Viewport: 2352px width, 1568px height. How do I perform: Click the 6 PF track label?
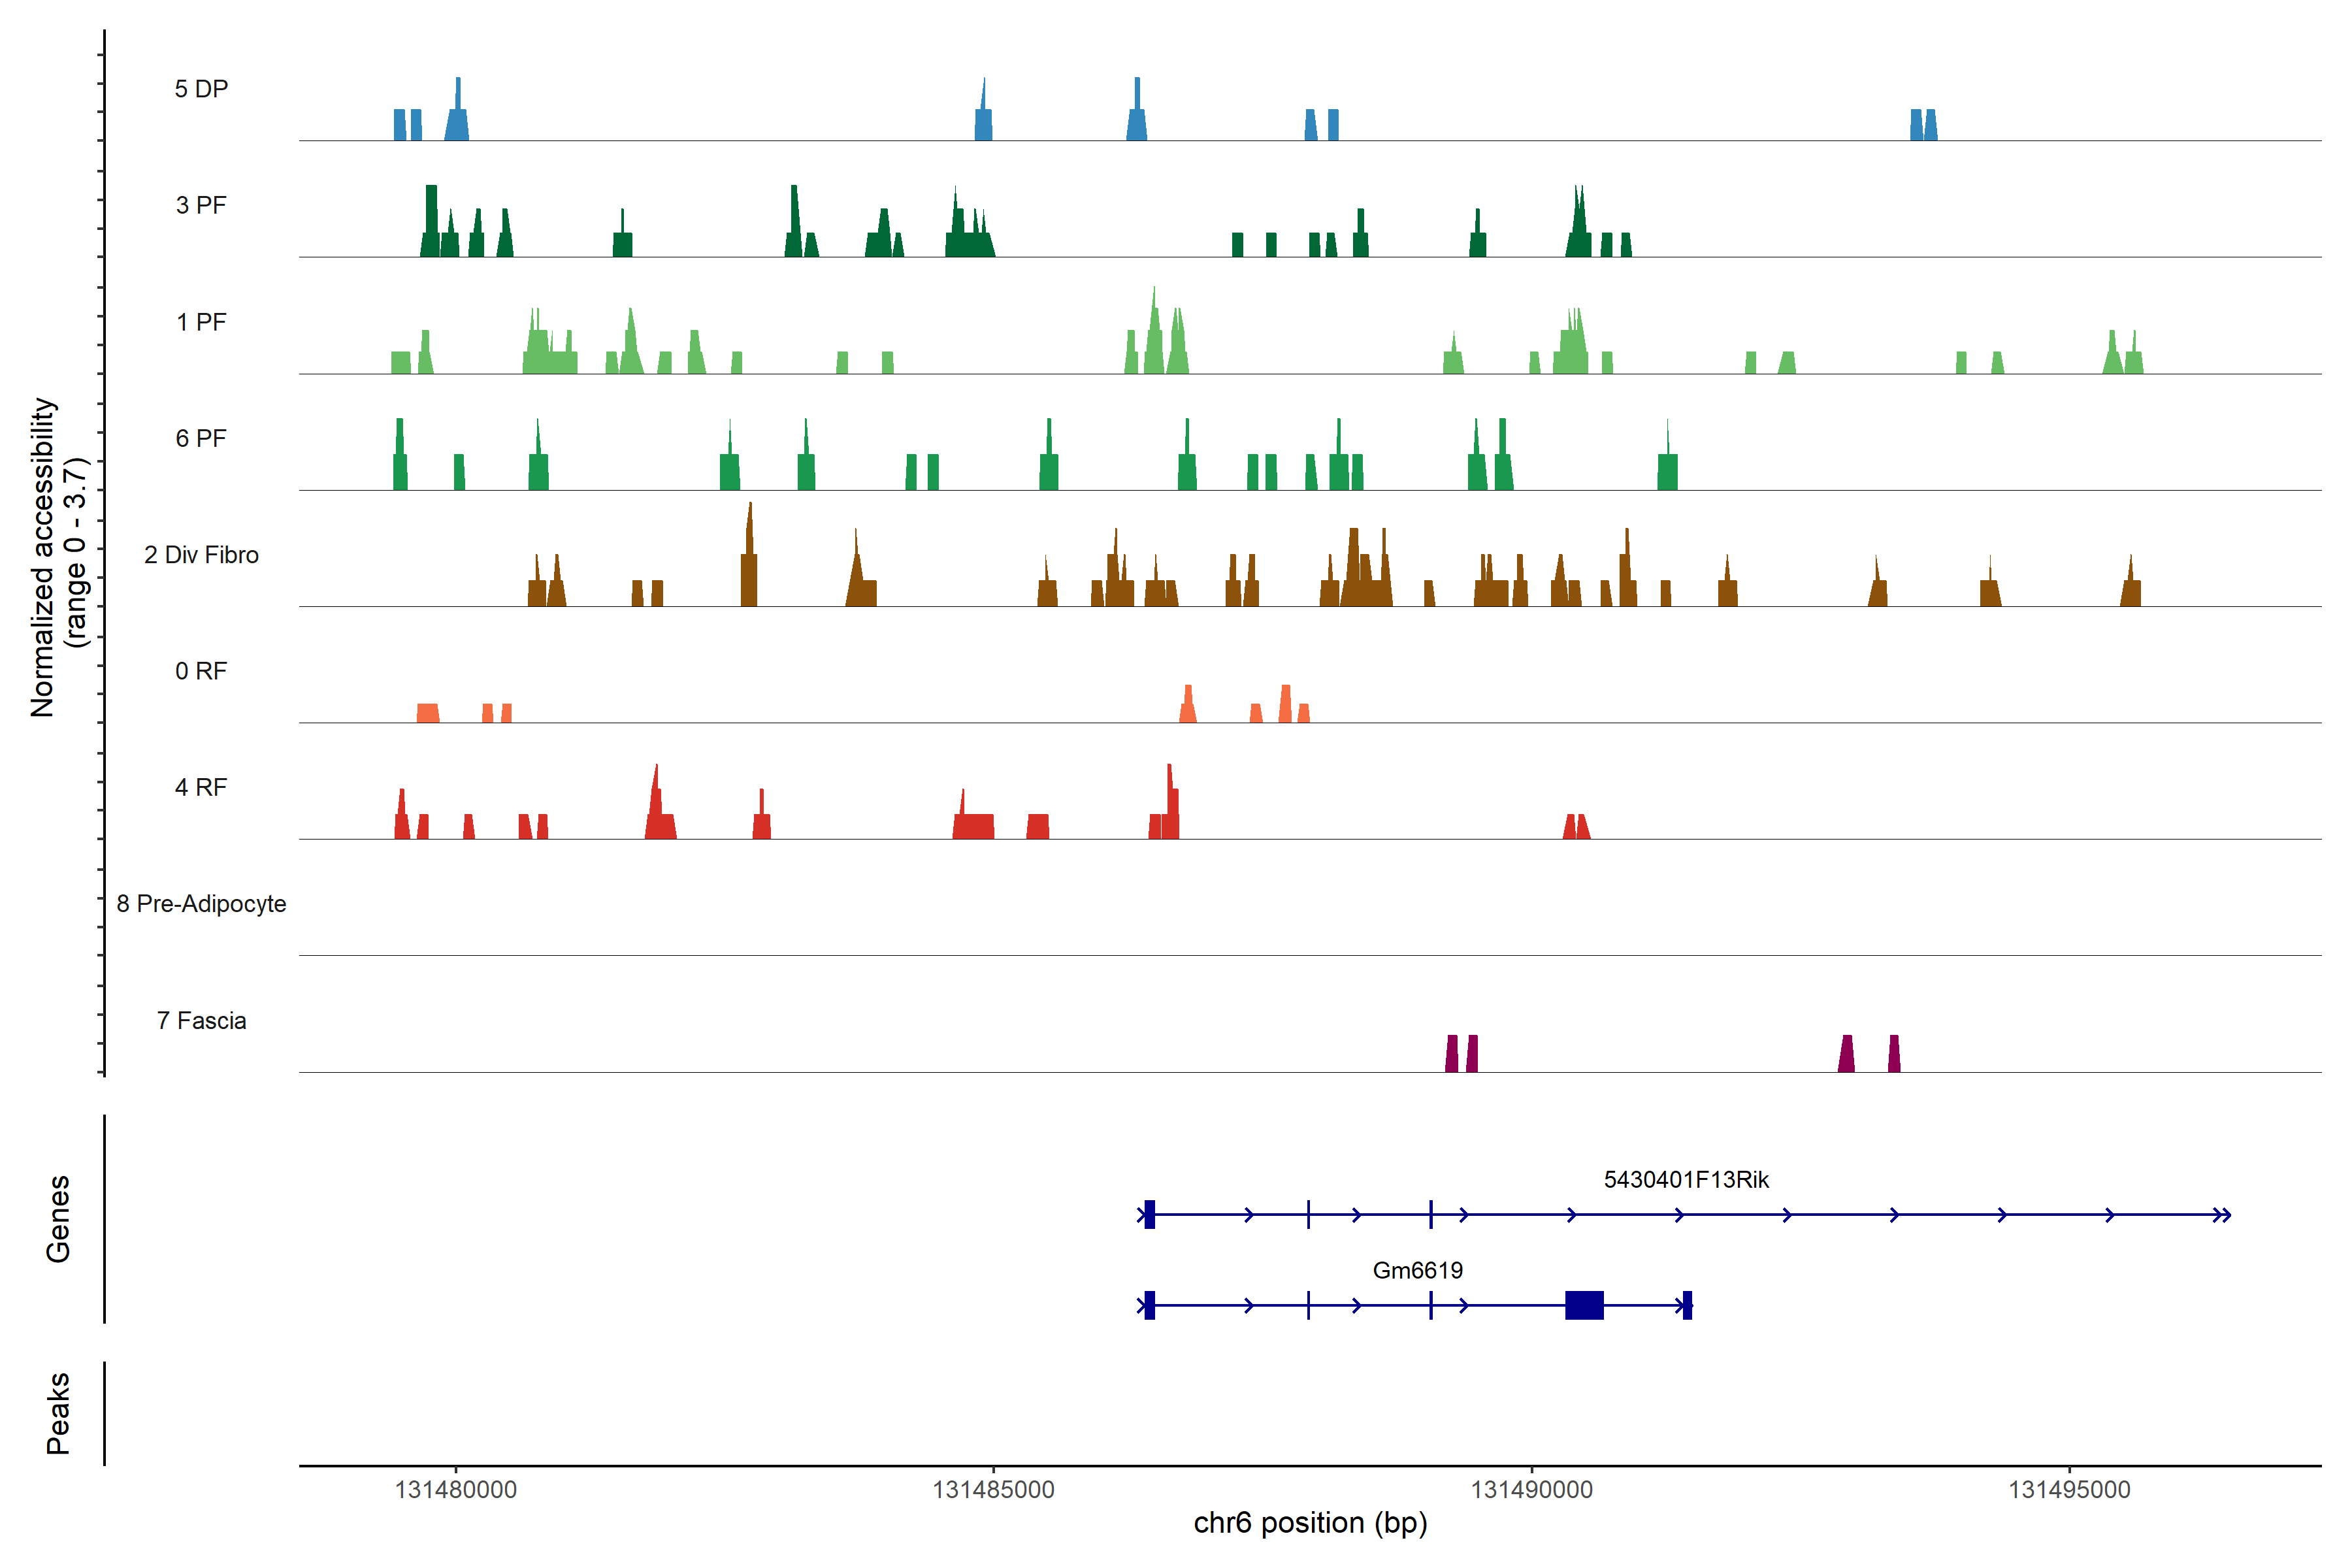coord(201,438)
